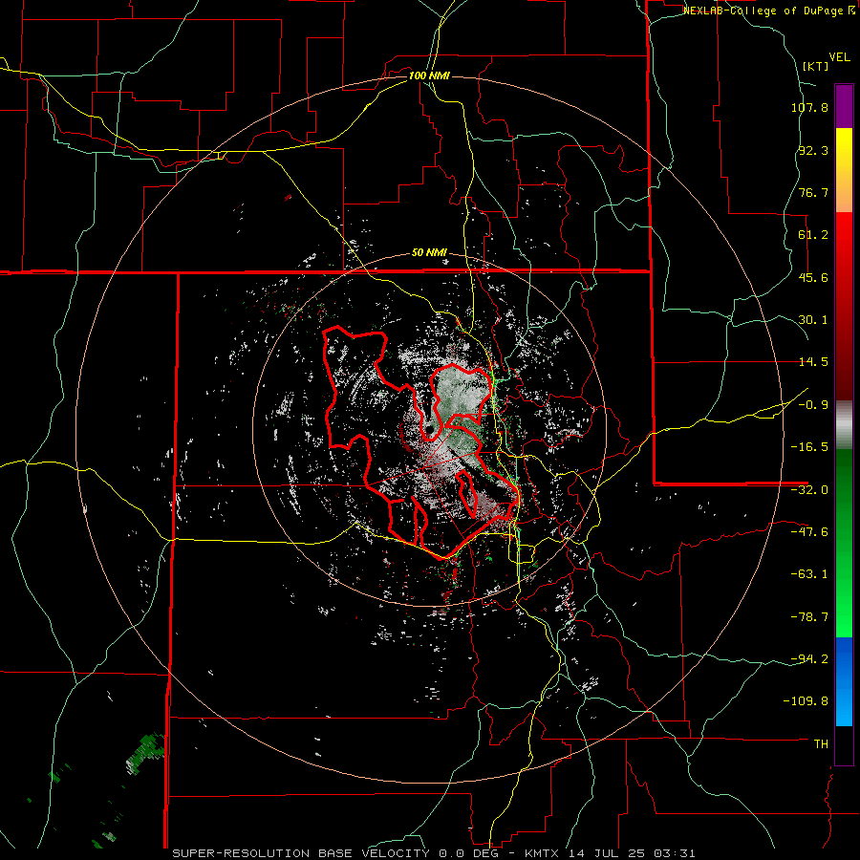Click the 50 NMI range ring label

tap(429, 253)
